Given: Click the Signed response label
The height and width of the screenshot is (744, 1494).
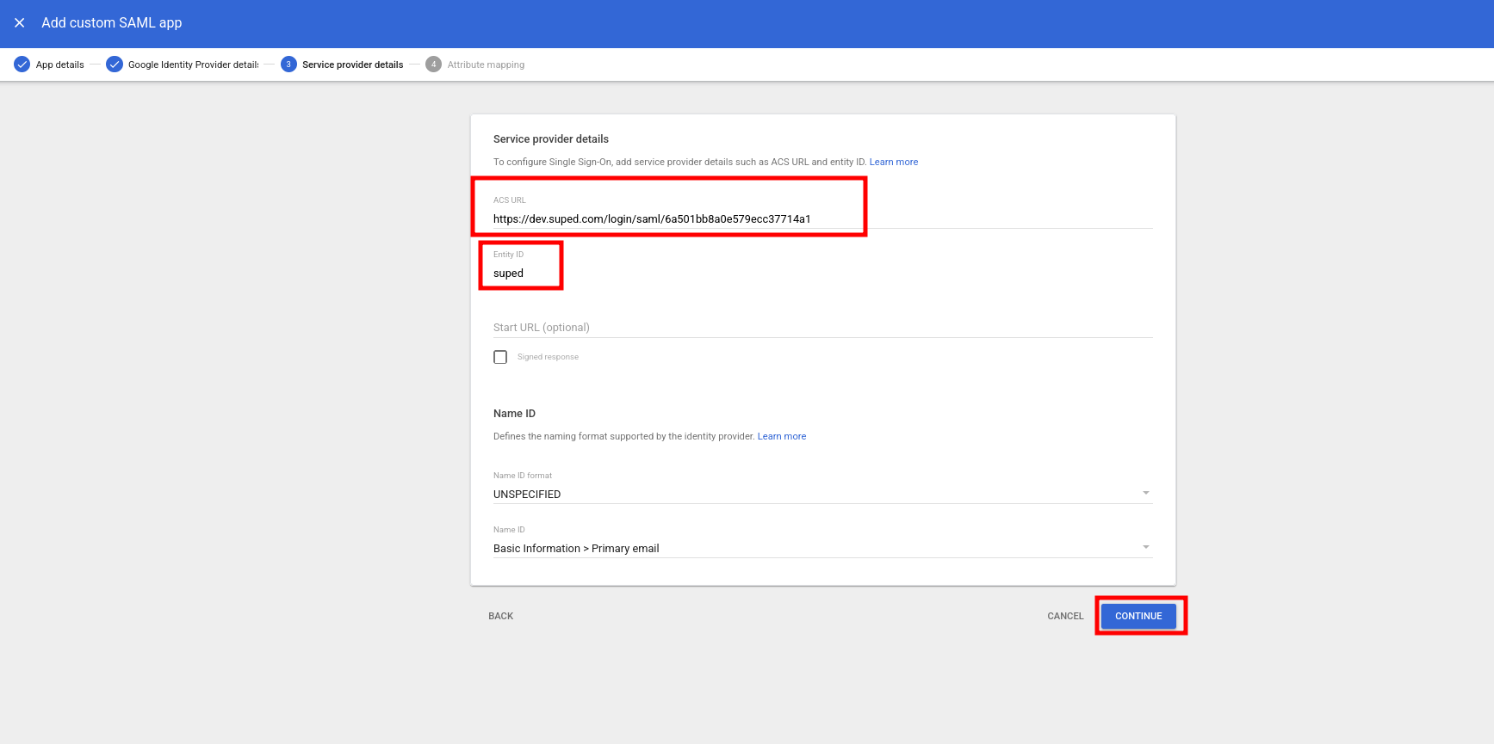Looking at the screenshot, I should [548, 357].
